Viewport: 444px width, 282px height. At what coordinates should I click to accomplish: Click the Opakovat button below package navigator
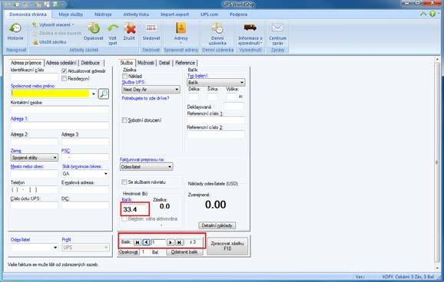(x=128, y=252)
